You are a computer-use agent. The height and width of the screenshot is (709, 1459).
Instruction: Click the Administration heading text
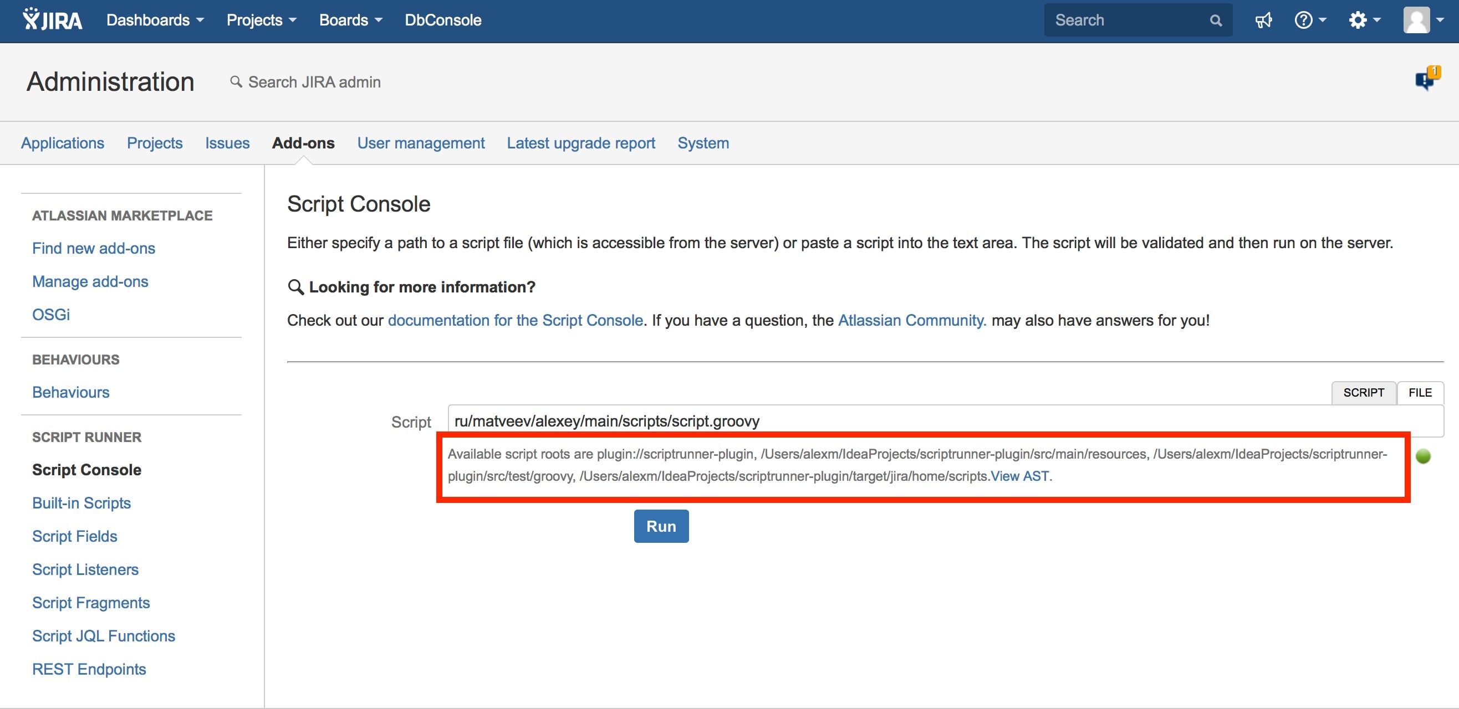click(110, 82)
